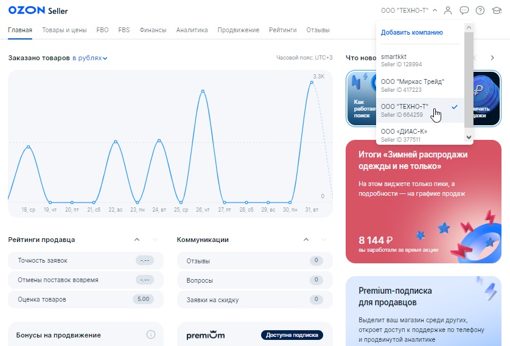Image resolution: width=510 pixels, height=346 pixels.
Task: Open the seller education graduation cap icon
Action: [x=497, y=10]
